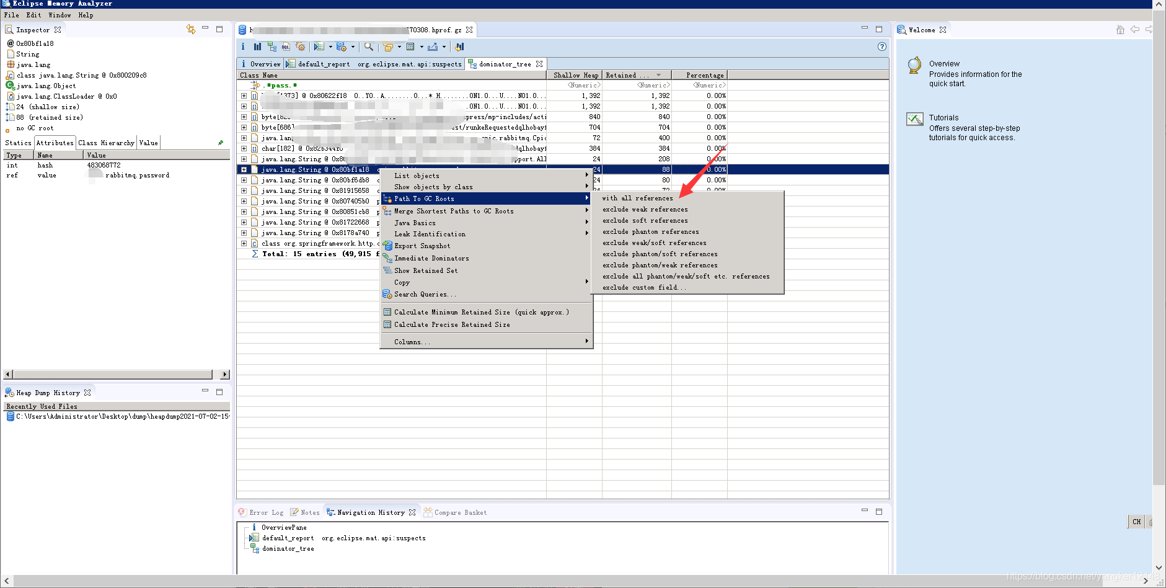Expand the class org.springframework.http row
Image resolution: width=1166 pixels, height=588 pixels.
pos(244,243)
